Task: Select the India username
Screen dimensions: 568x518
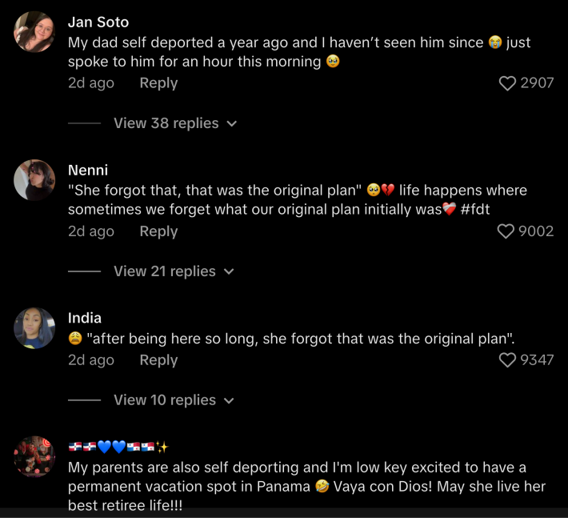Action: (85, 318)
